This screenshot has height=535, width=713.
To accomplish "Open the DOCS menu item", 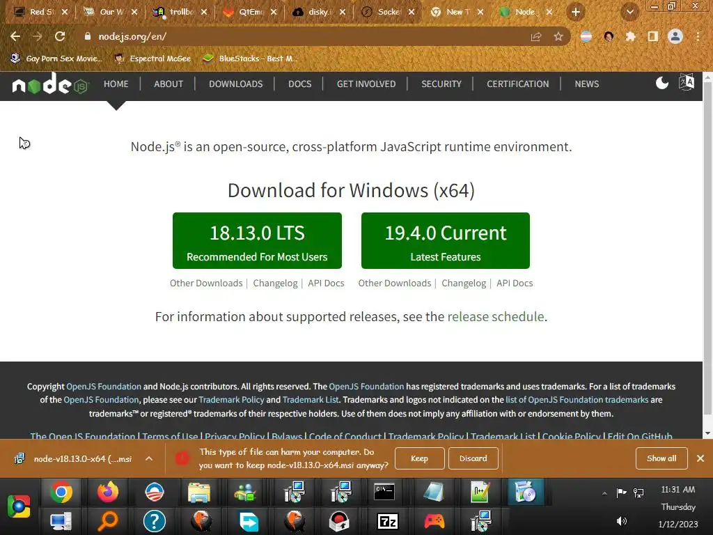I will 299,84.
